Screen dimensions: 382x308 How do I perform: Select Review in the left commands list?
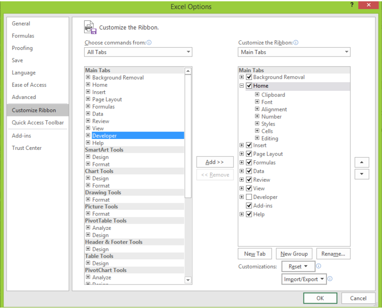point(101,121)
